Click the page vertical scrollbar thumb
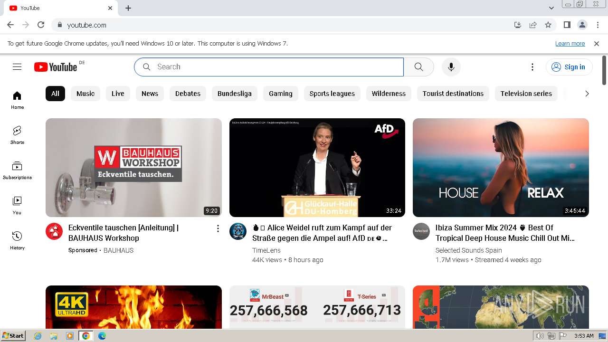The width and height of the screenshot is (608, 342). tap(604, 70)
